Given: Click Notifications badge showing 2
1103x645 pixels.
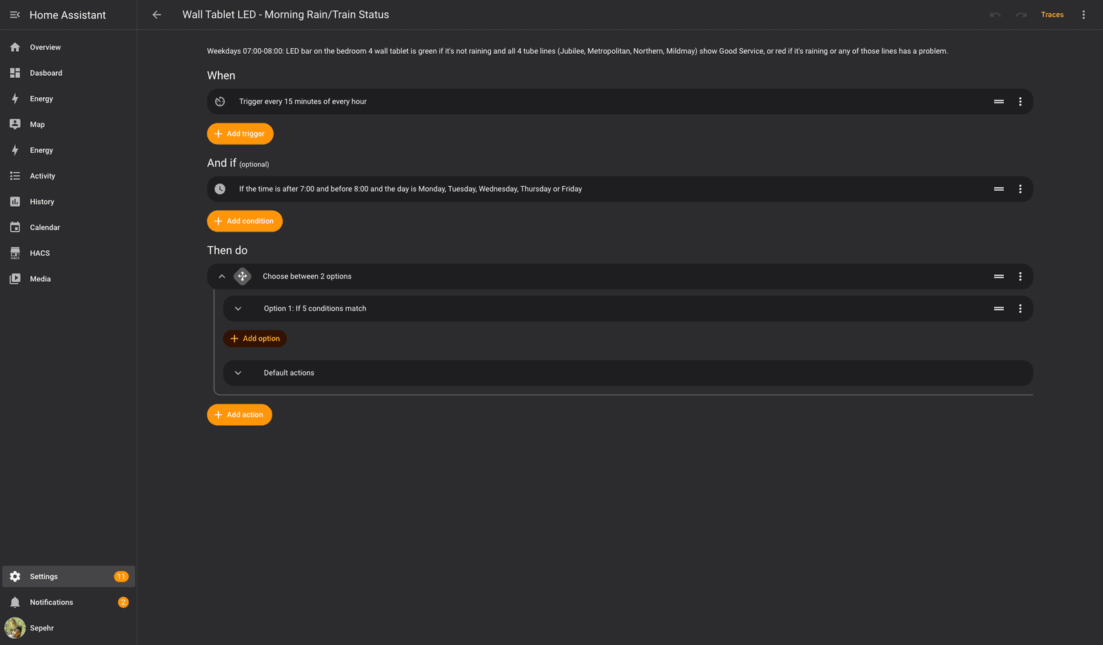Looking at the screenshot, I should click(x=123, y=602).
